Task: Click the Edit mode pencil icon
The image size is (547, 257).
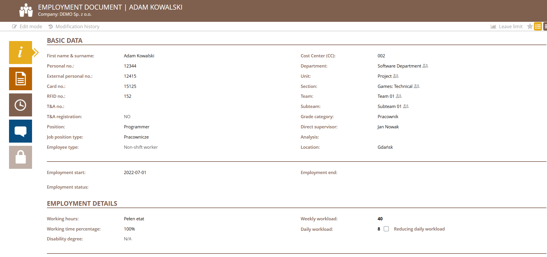Action: click(14, 26)
